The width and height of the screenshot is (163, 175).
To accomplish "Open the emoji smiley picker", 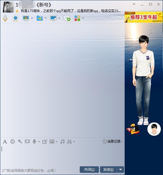I will tap(12, 141).
